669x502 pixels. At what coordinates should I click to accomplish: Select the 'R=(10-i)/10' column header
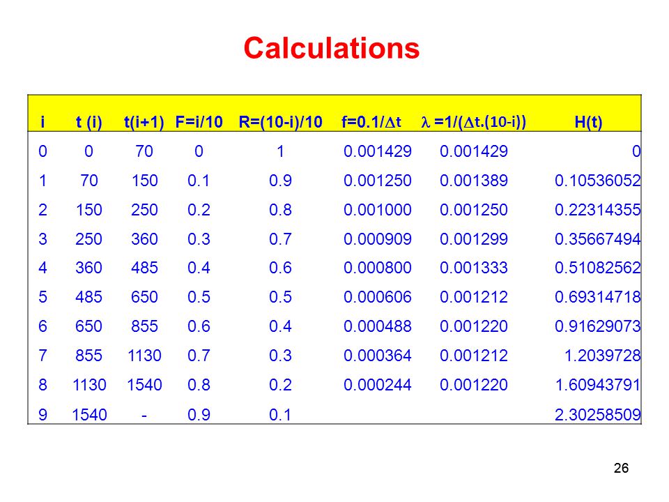pyautogui.click(x=280, y=122)
